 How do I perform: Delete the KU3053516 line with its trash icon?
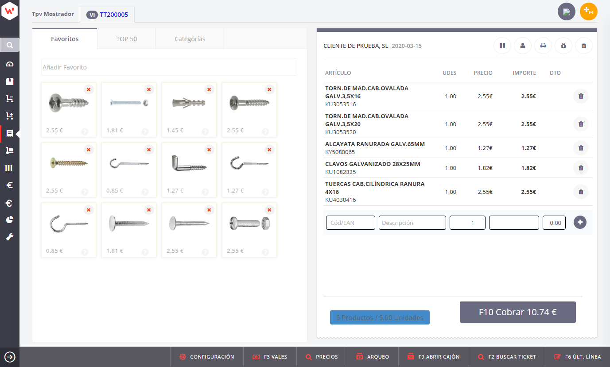tap(581, 96)
